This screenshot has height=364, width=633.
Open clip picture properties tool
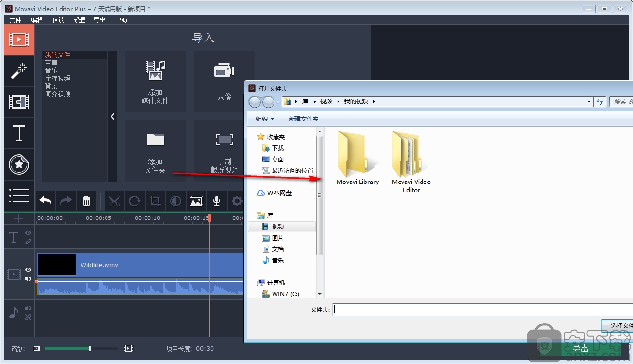(196, 201)
